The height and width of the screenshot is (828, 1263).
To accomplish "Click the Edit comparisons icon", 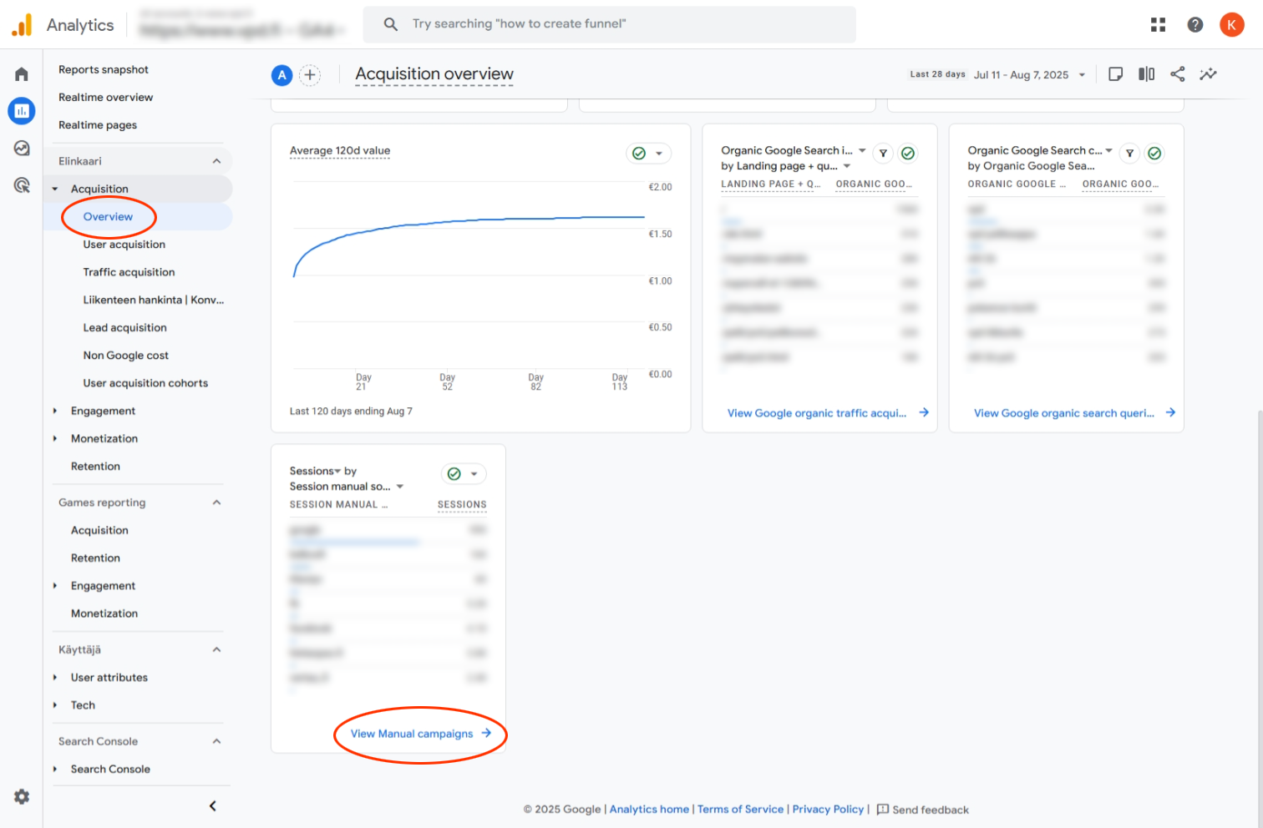I will click(1146, 74).
